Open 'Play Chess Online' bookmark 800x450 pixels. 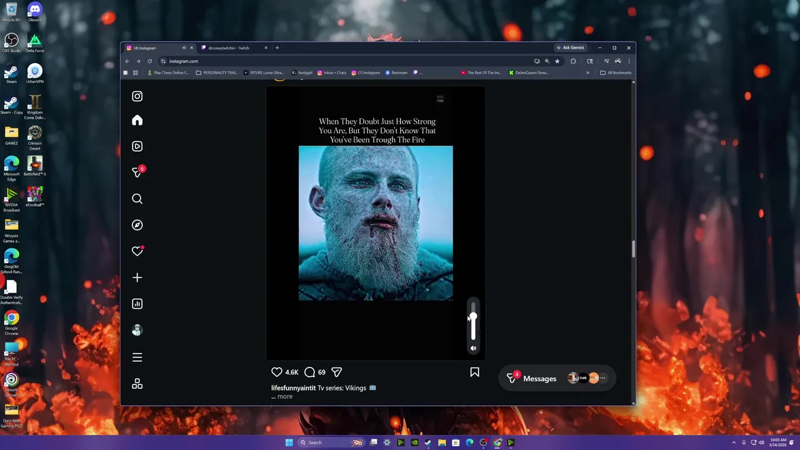pyautogui.click(x=167, y=72)
